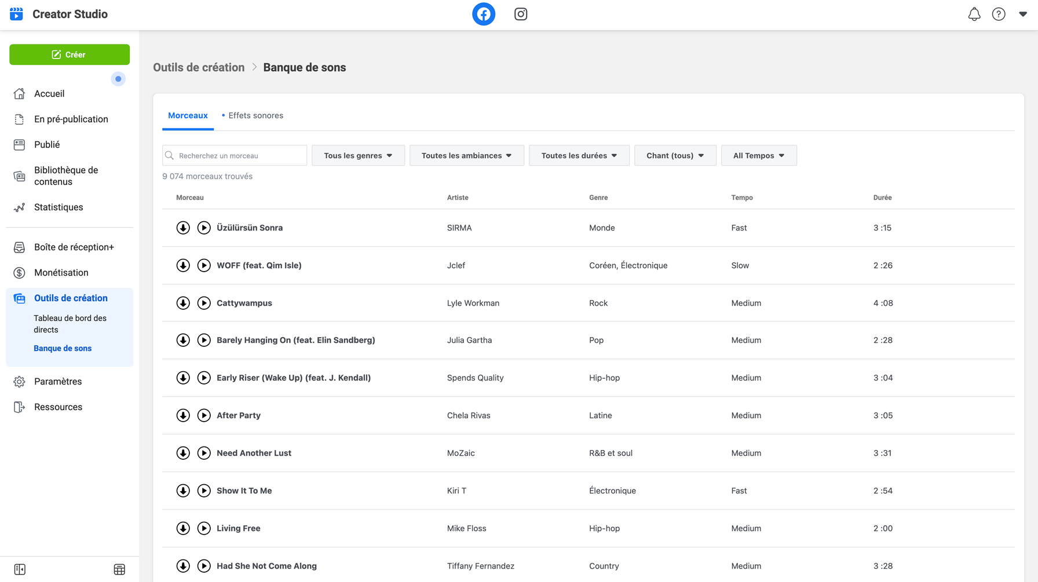Download the After Party track
The image size is (1038, 582).
click(183, 415)
